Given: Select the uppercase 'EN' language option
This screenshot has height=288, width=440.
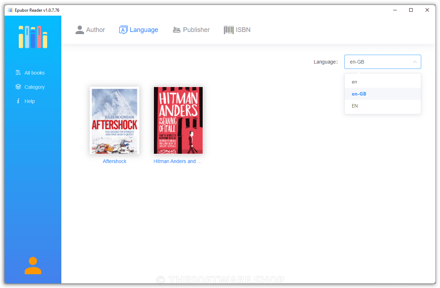Looking at the screenshot, I should click(383, 106).
